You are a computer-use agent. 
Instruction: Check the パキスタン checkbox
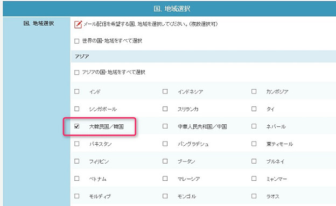76,144
